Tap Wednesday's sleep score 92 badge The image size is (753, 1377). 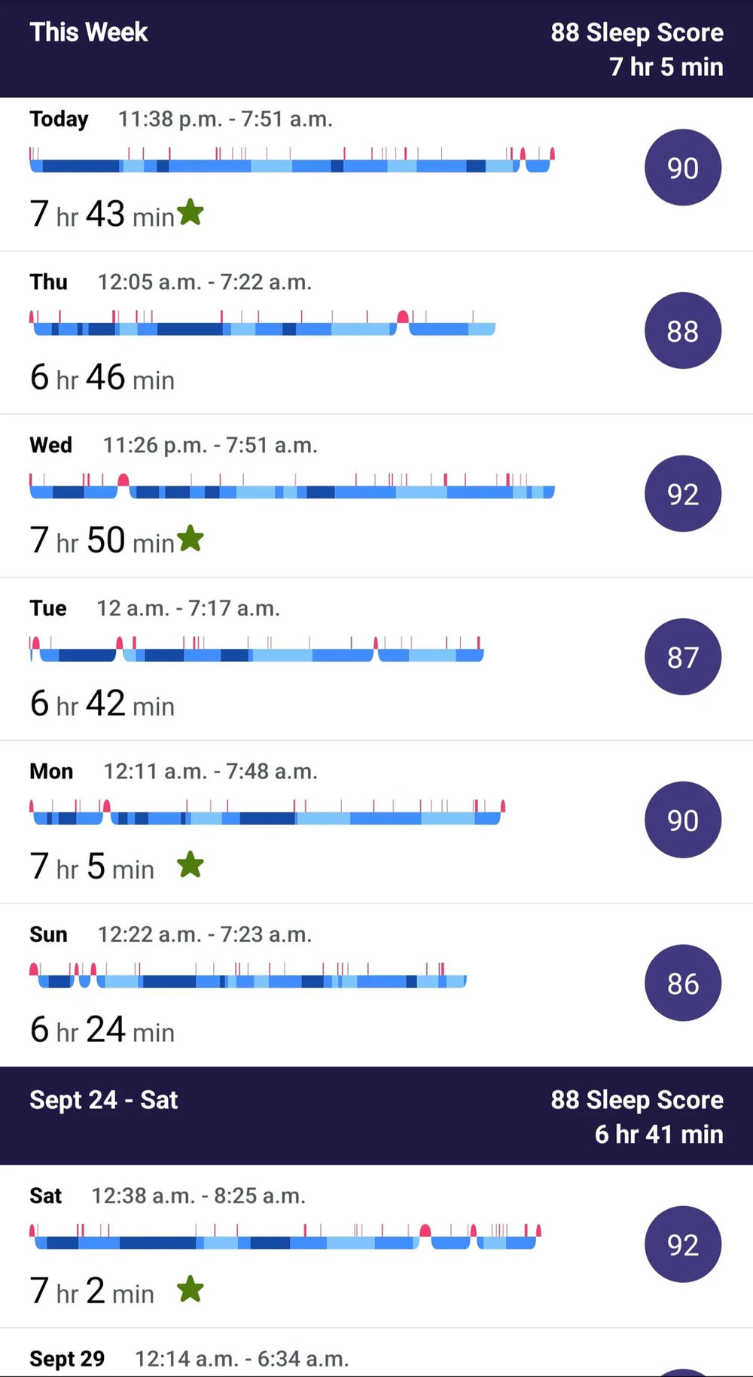[x=682, y=494]
